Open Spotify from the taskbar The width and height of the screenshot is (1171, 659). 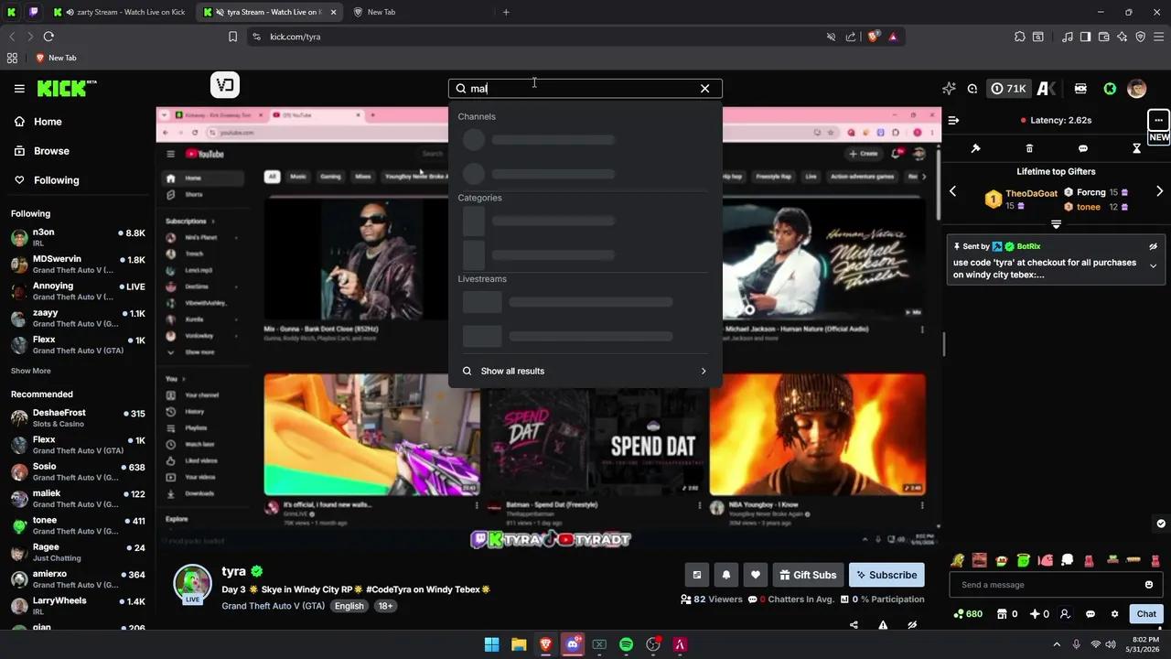[626, 644]
